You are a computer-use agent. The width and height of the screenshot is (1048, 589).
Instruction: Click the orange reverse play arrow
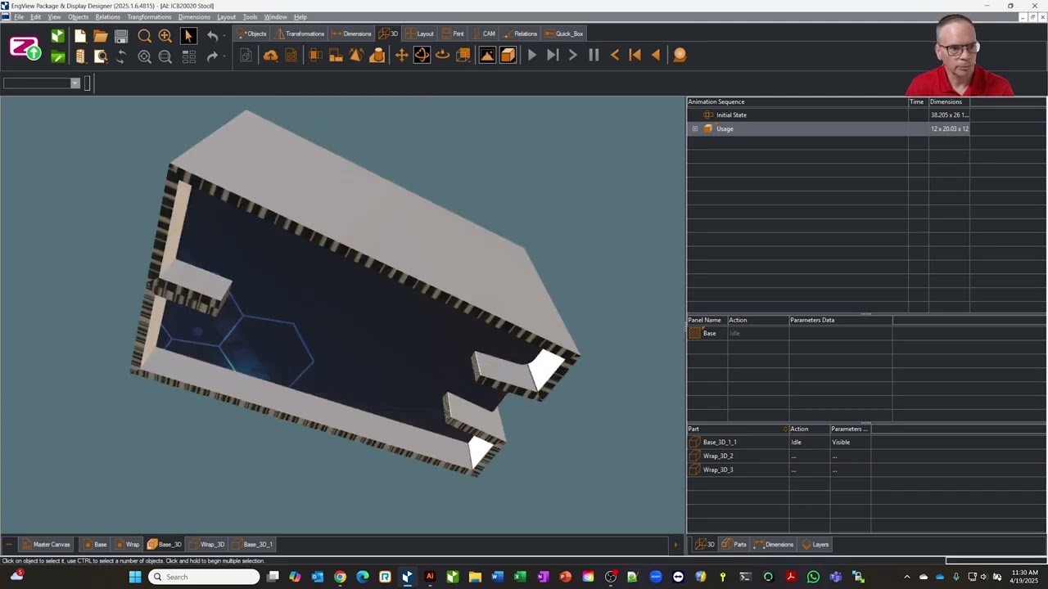(655, 55)
